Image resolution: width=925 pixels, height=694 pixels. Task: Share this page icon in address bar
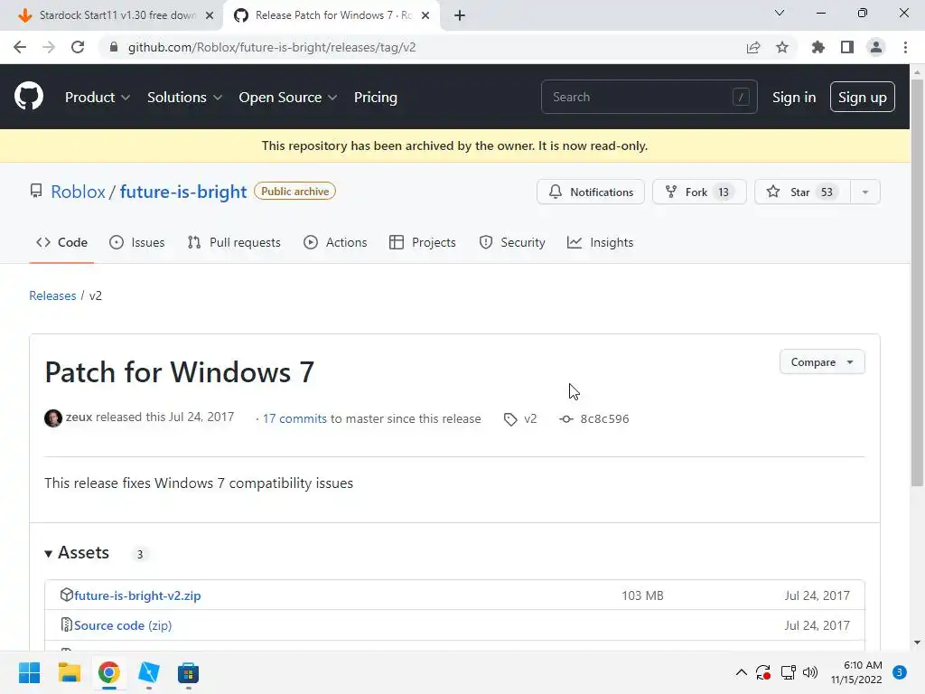pyautogui.click(x=753, y=47)
